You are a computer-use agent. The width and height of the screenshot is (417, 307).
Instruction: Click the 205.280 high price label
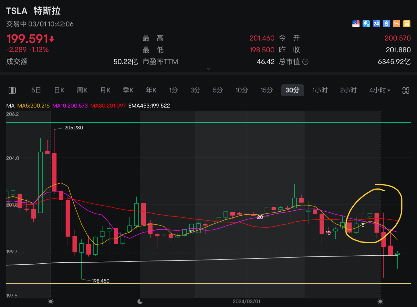(x=74, y=128)
